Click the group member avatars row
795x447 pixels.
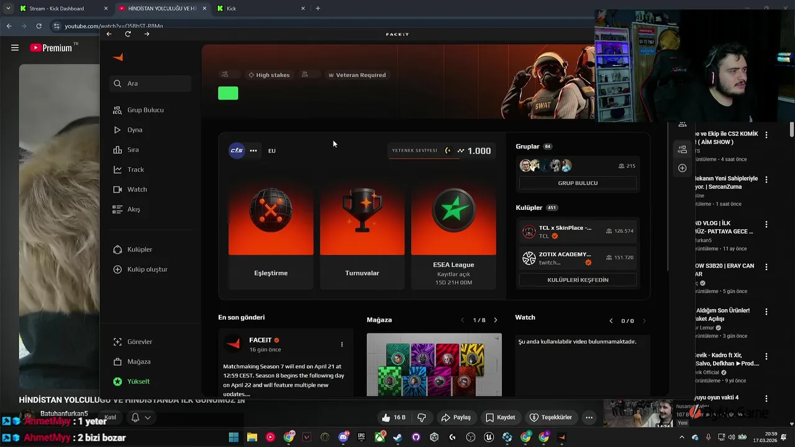[x=546, y=166]
